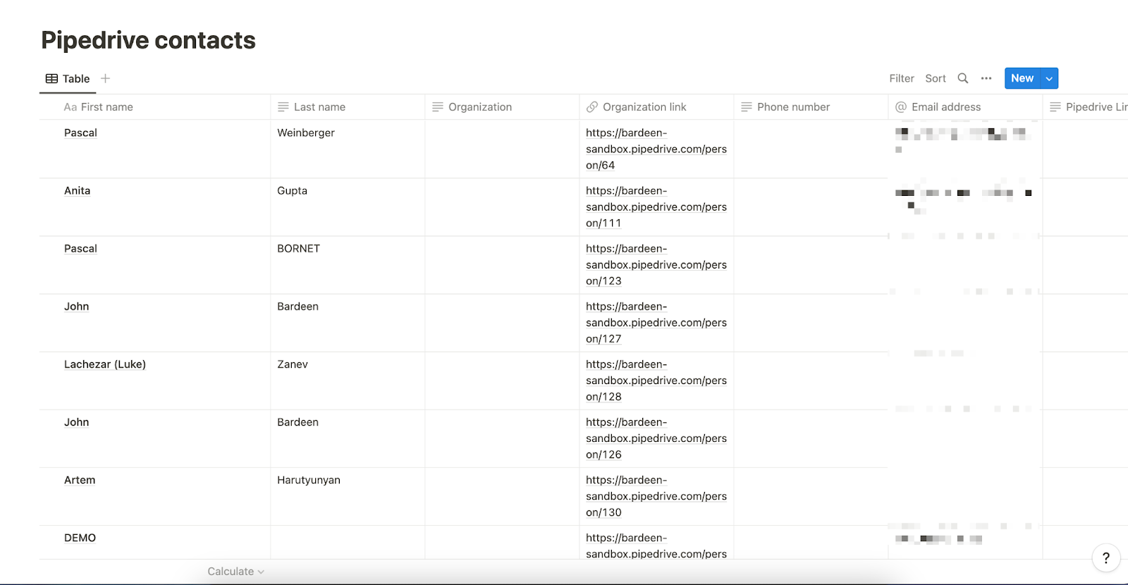Open the person/128 Pipedrive link

[x=656, y=380]
